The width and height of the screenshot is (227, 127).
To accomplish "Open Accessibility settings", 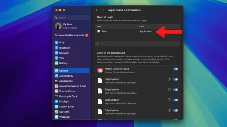I will click(72, 76).
